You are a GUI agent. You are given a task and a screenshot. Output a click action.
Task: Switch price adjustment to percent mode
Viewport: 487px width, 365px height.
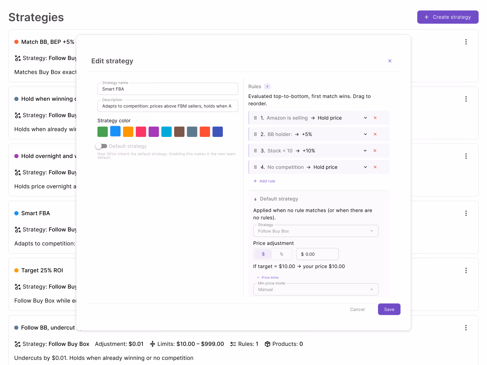coord(282,254)
